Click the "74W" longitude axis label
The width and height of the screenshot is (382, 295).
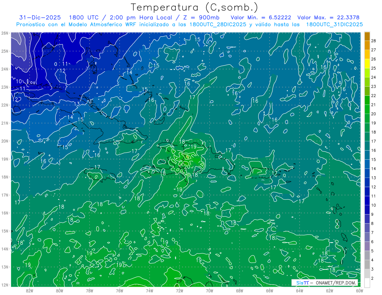(149, 290)
